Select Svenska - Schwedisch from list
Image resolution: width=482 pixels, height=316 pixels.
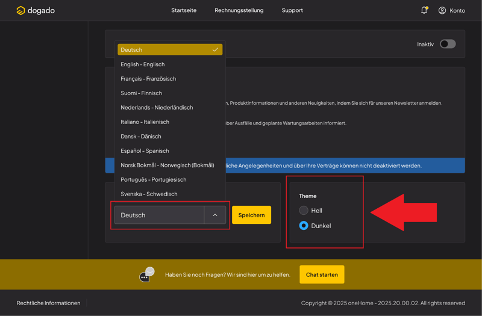point(149,194)
